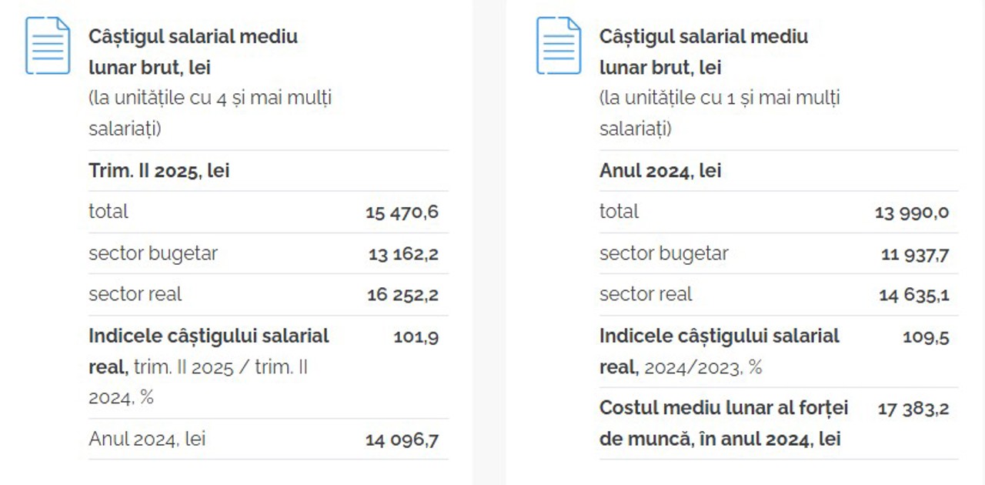Image resolution: width=985 pixels, height=485 pixels.
Task: Open the salary title link above '1 și mai mulți'
Action: (703, 52)
